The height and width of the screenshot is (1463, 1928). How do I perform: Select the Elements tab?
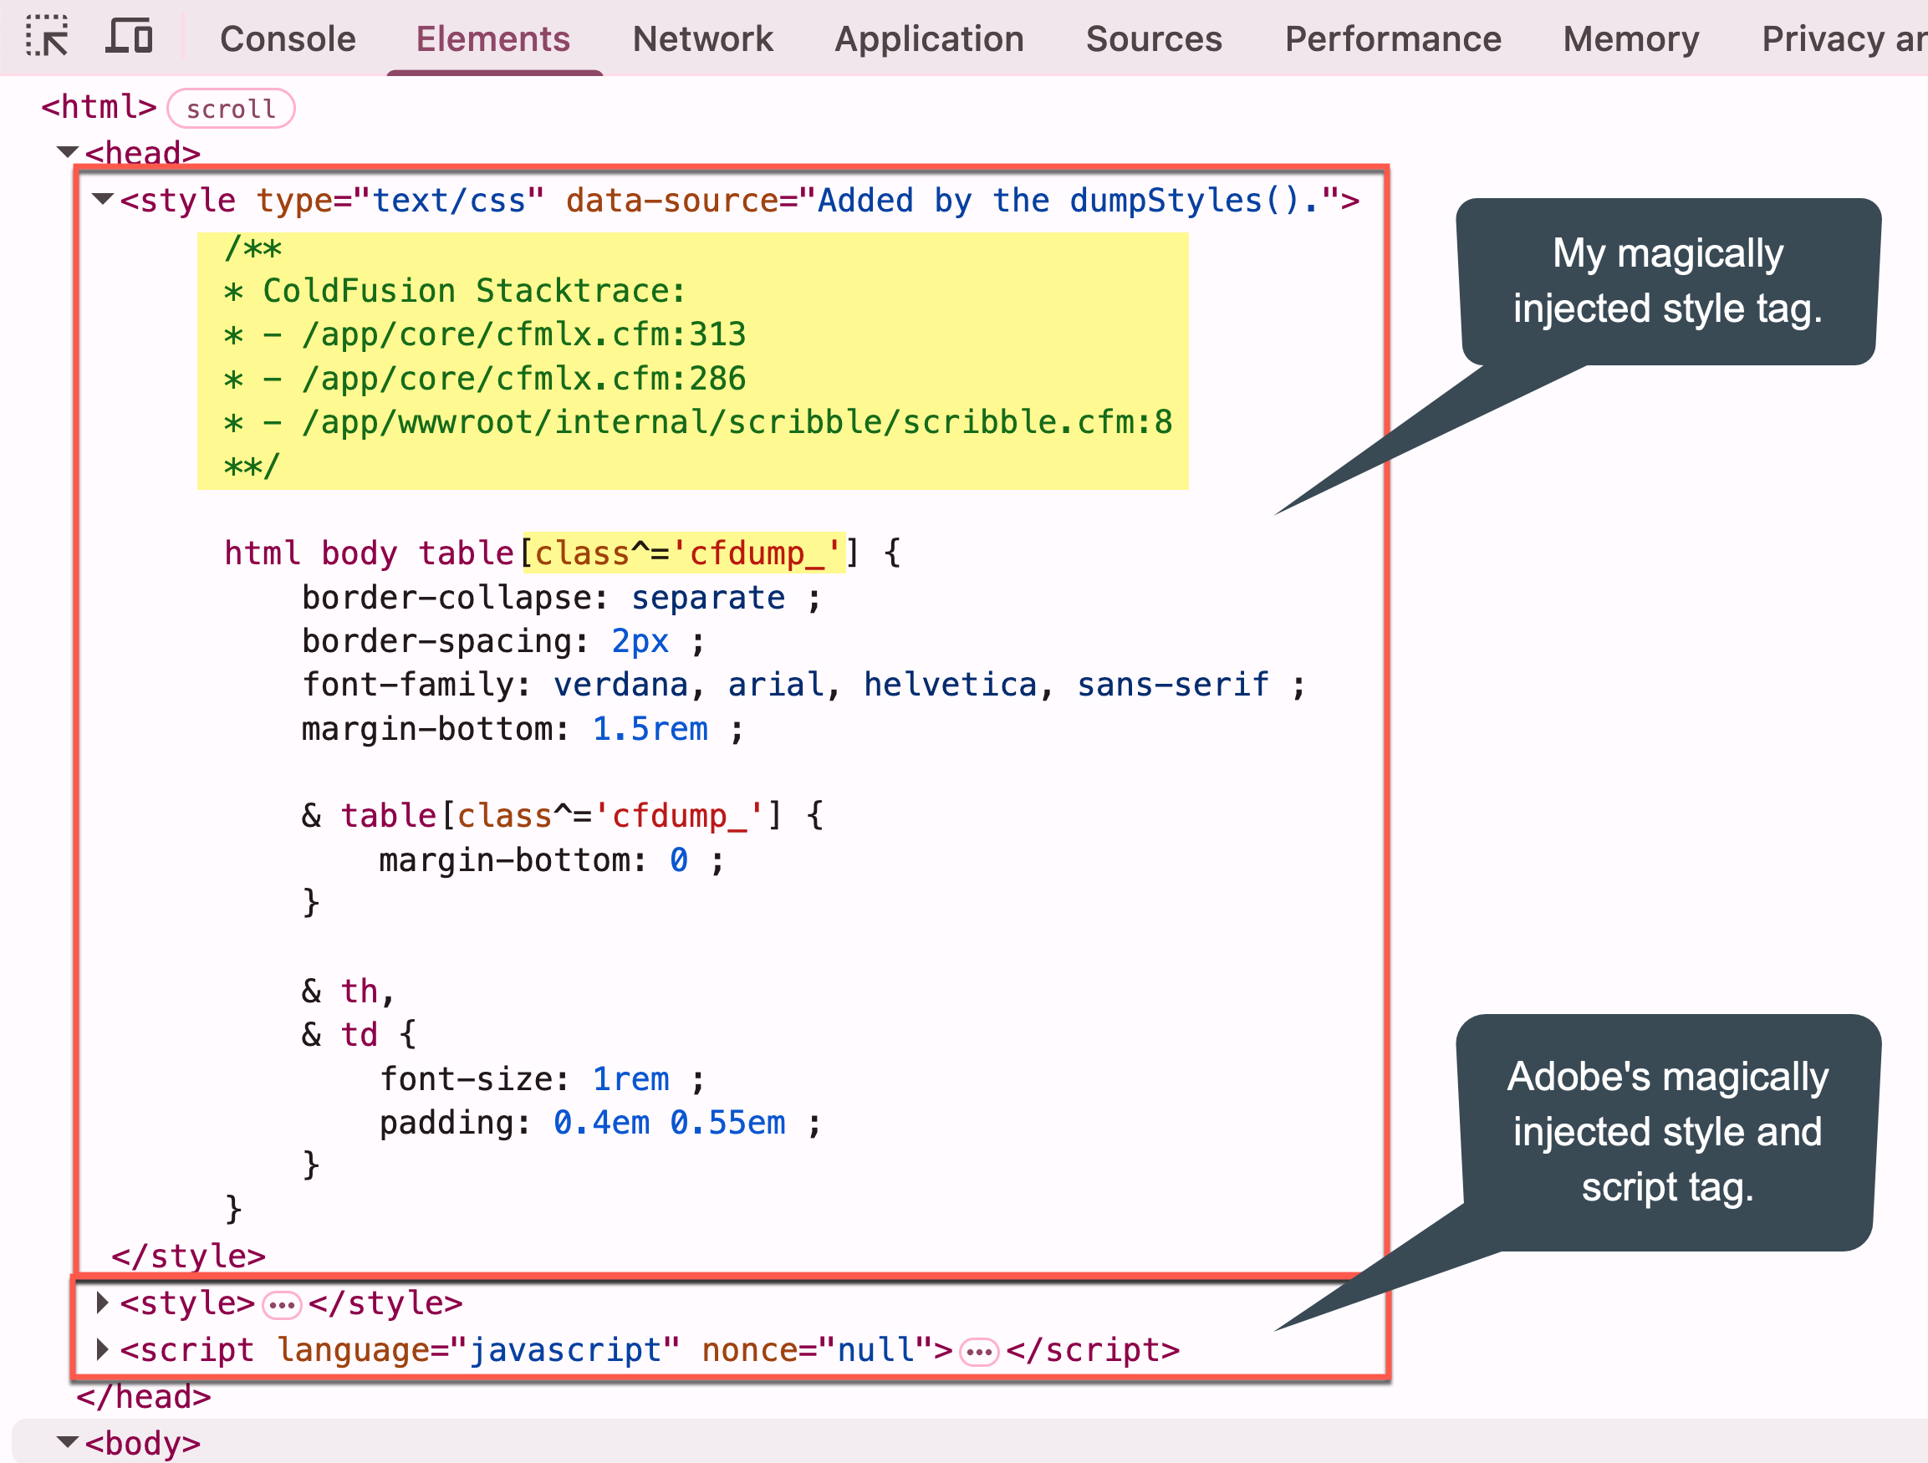click(x=492, y=38)
